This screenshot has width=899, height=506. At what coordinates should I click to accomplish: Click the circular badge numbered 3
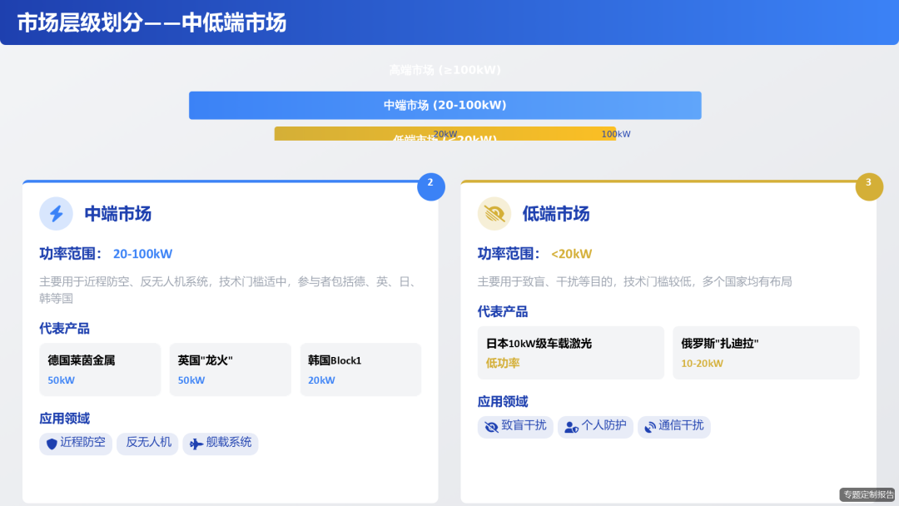tap(870, 187)
